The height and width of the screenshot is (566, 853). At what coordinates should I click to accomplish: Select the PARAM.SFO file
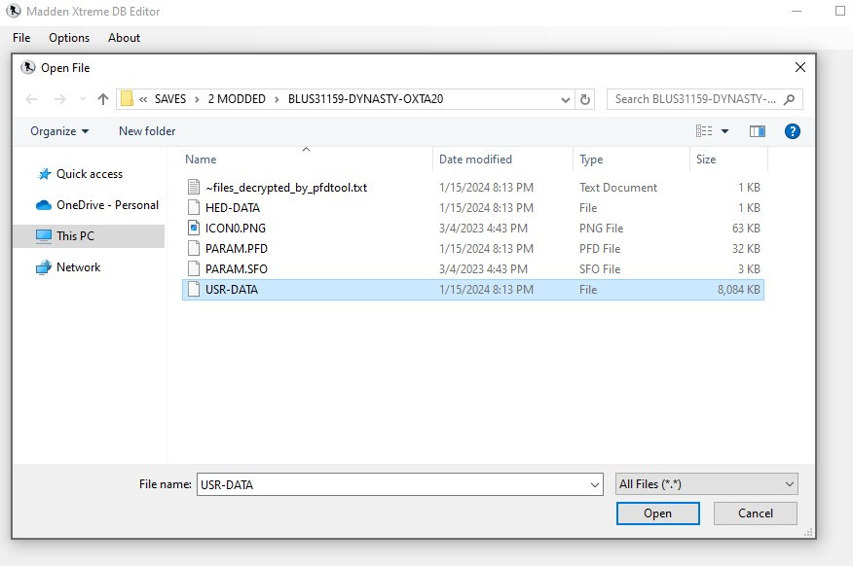tap(472, 268)
